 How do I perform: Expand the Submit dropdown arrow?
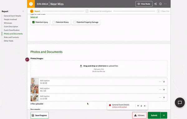164,115
